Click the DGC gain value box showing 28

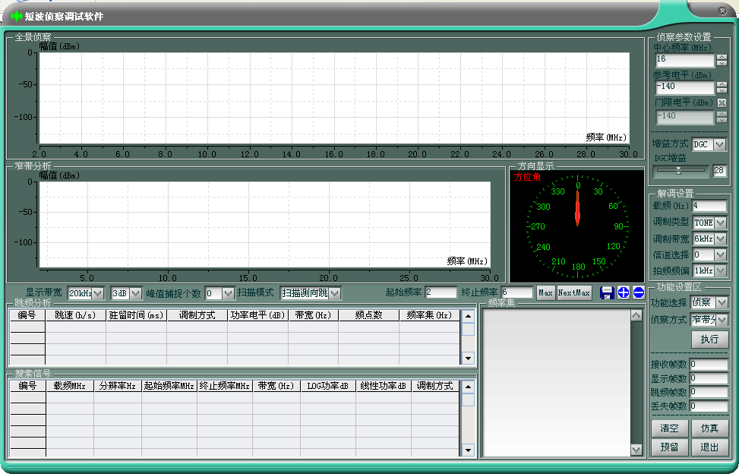(720, 171)
